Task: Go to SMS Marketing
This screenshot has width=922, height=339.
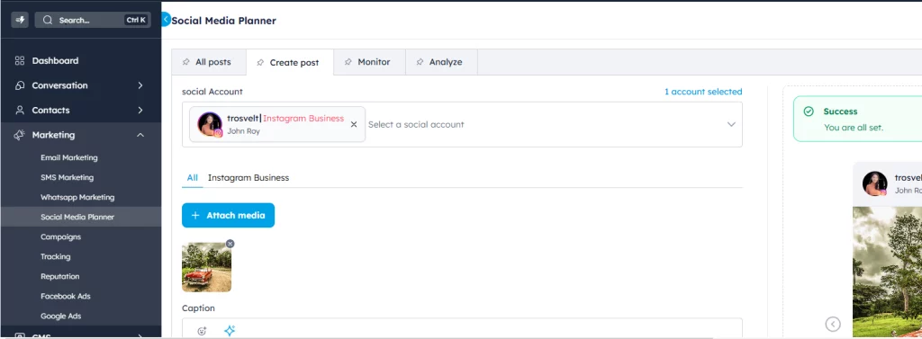Action: point(67,177)
